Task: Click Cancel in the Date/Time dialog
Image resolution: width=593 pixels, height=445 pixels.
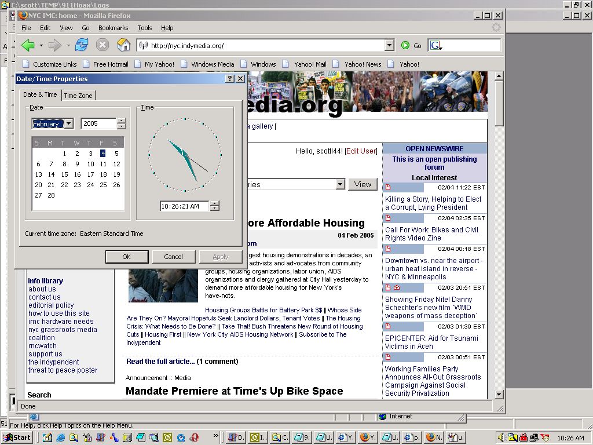Action: (173, 257)
